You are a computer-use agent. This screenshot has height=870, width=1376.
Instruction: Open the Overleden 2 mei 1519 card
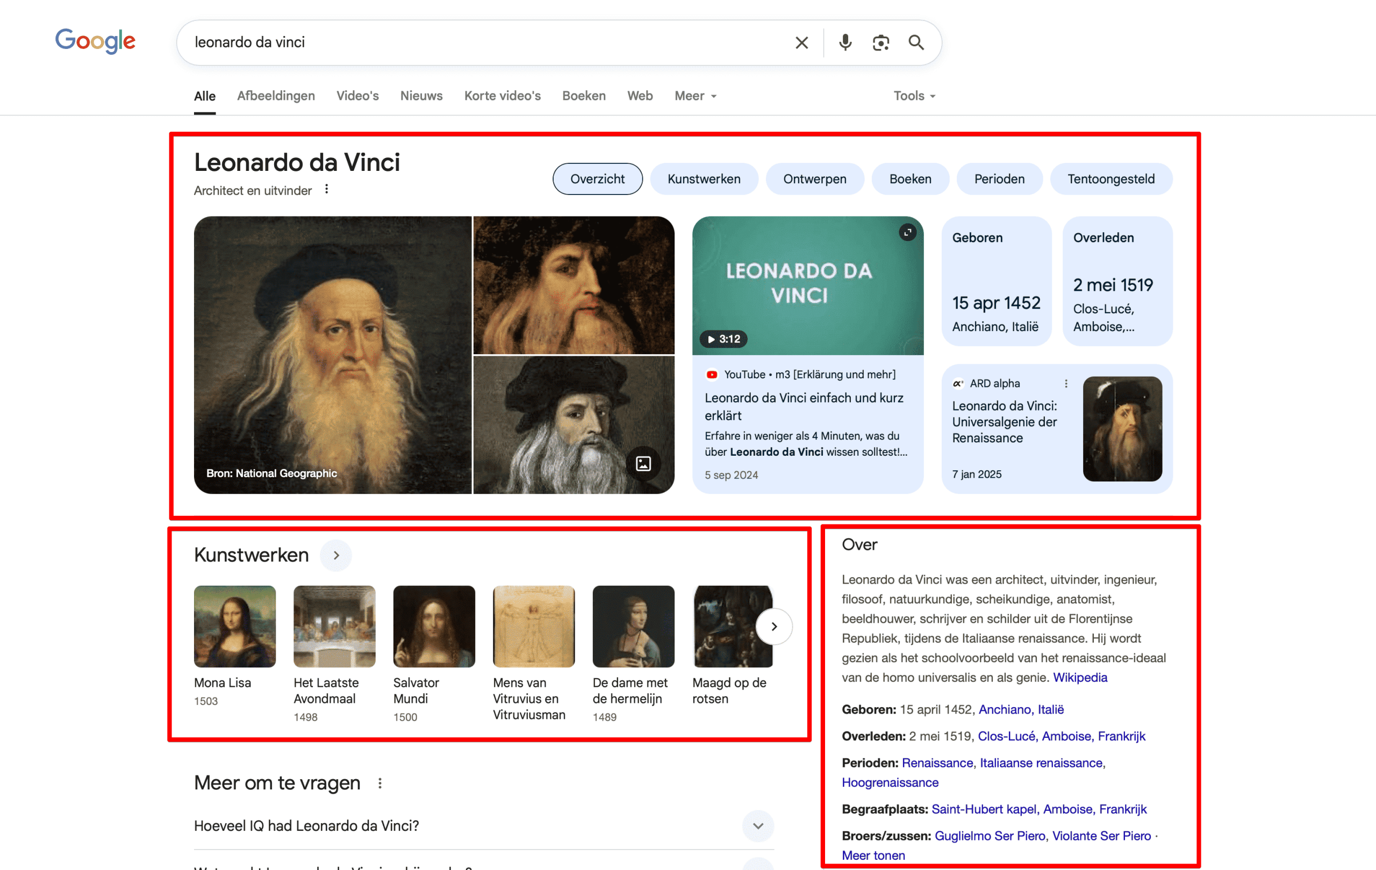(x=1117, y=281)
